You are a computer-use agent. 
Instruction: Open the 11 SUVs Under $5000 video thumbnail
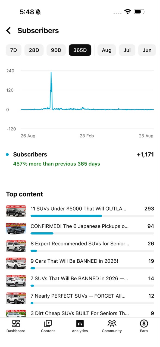click(16, 211)
